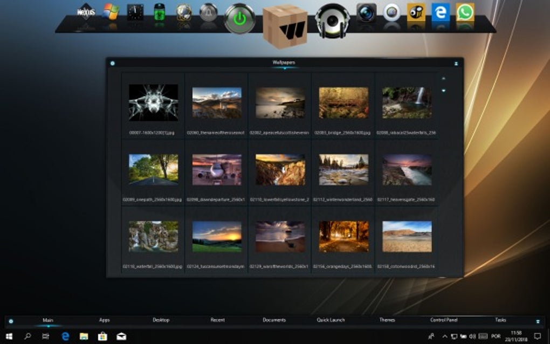Choose the tree-lined road onepath wallpaper

(x=153, y=170)
